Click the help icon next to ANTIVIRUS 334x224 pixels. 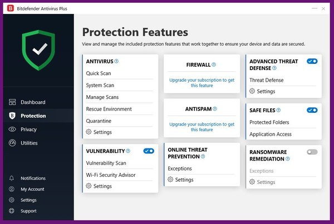coord(116,61)
